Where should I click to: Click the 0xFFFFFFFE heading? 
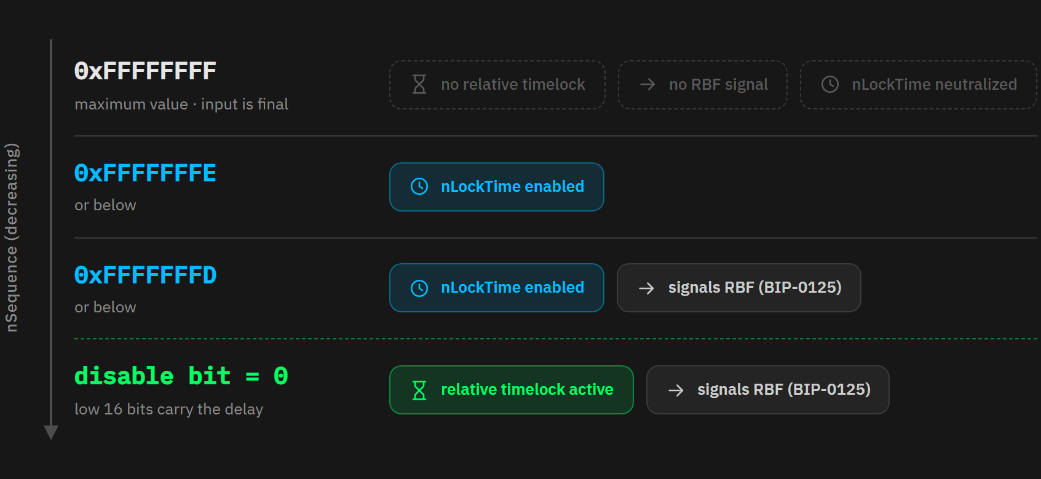click(x=145, y=173)
